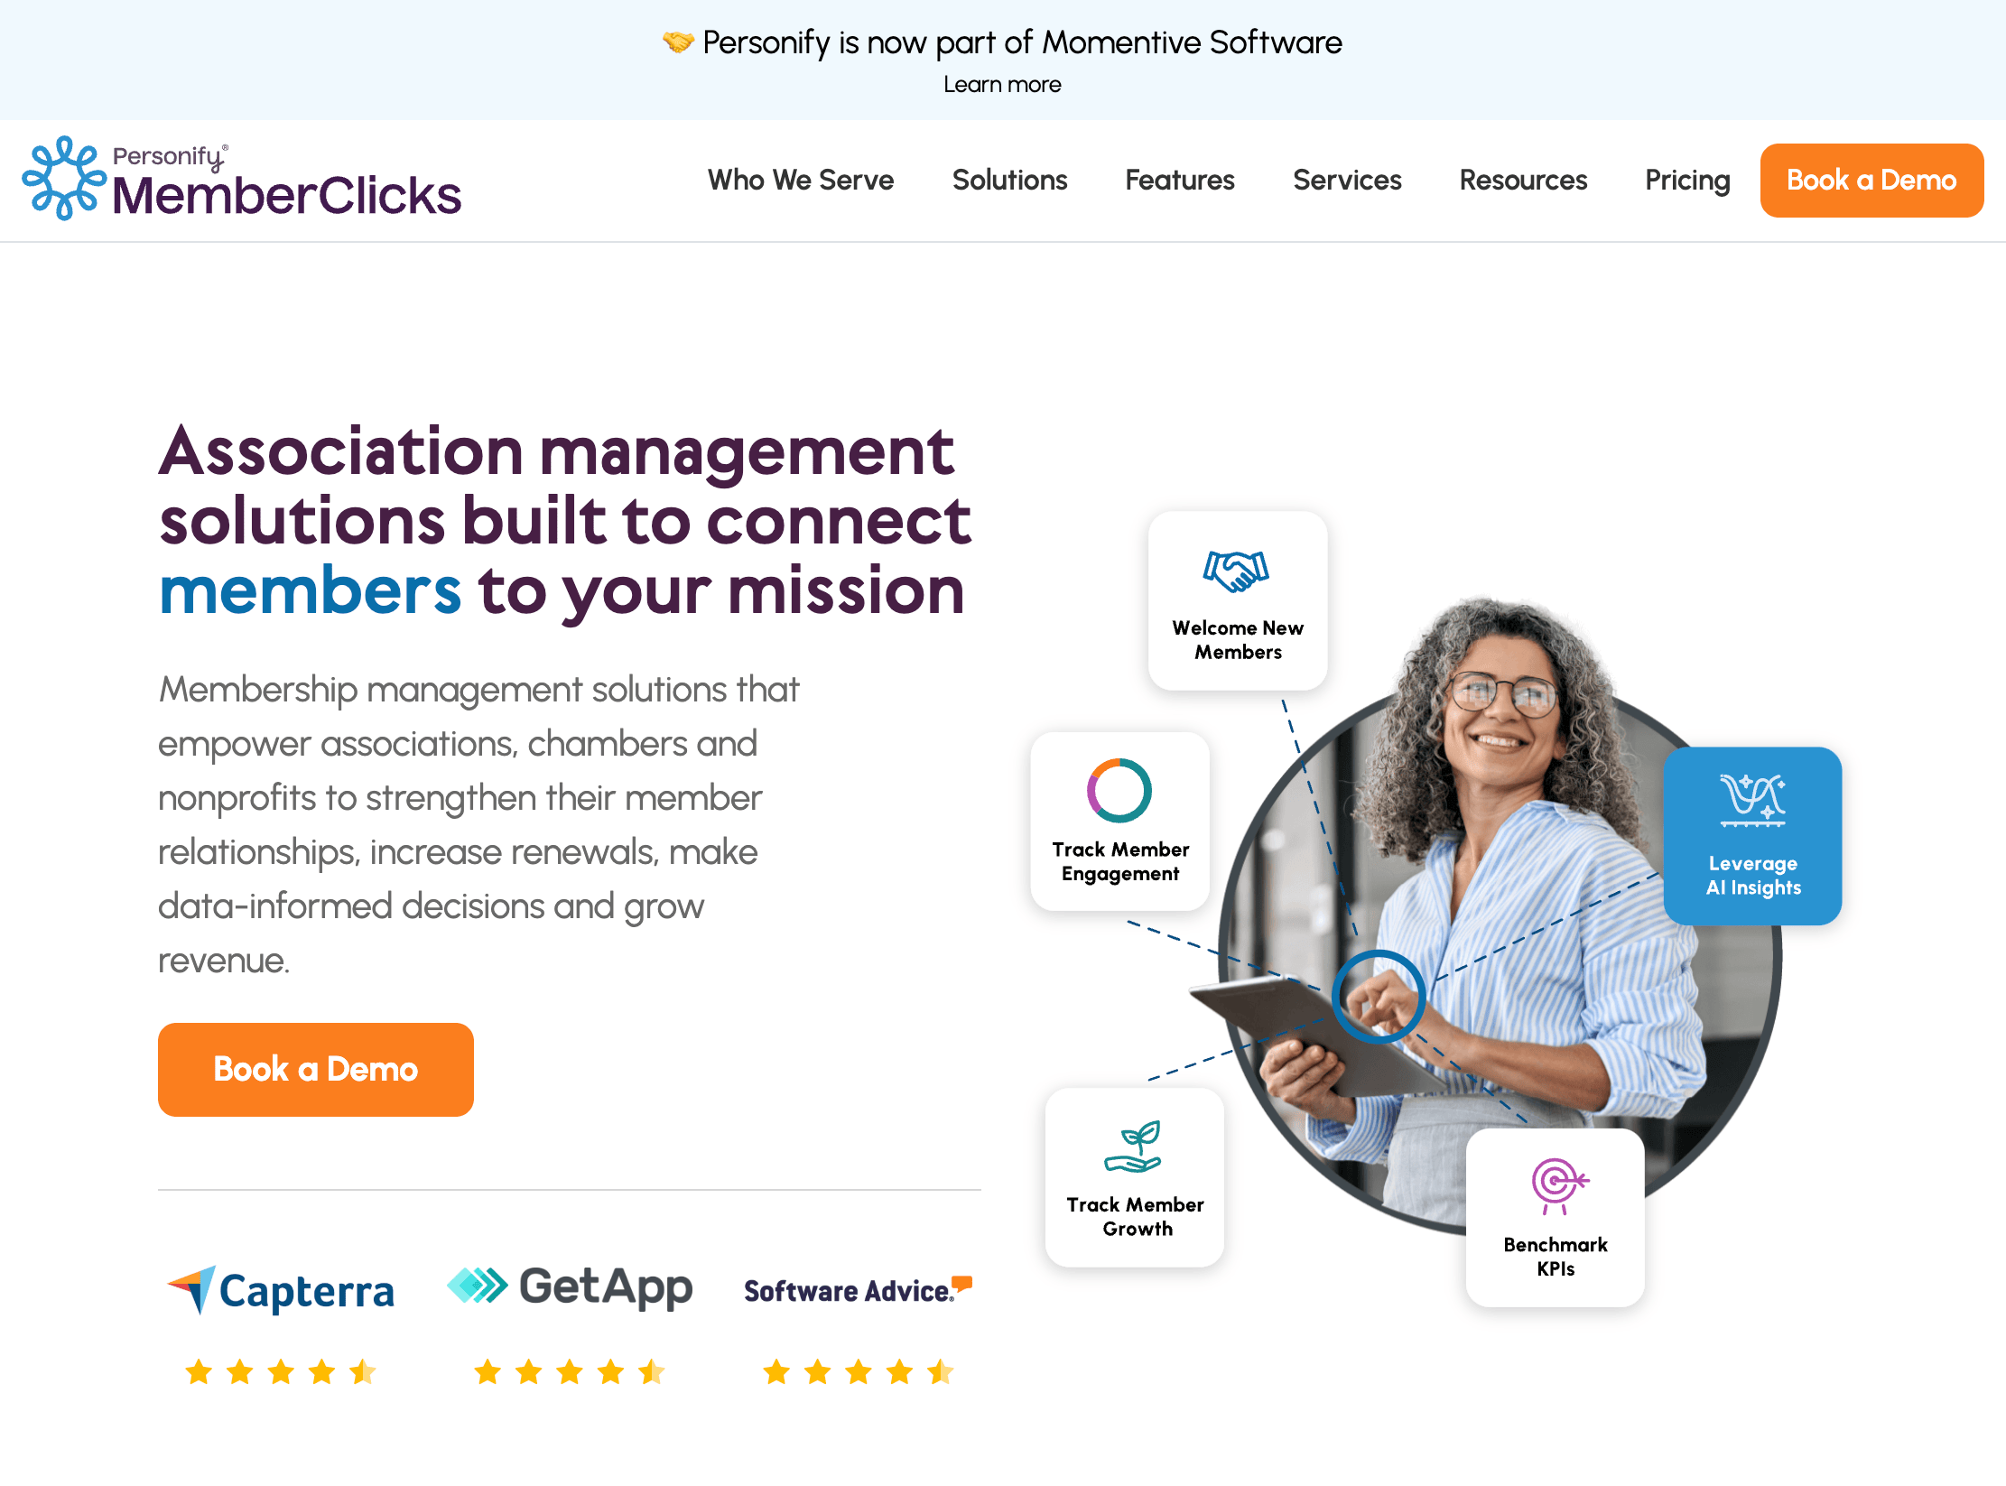This screenshot has width=2006, height=1486.
Task: Go to the Pricing page
Action: coord(1687,180)
